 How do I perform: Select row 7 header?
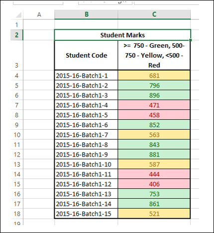point(16,105)
